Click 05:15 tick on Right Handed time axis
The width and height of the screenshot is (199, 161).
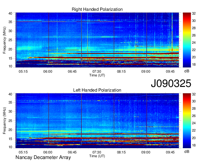pyautogui.click(x=23, y=71)
